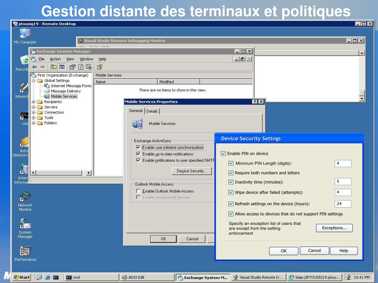Click the Show Desktop quick launch icon
The image size is (378, 283).
39,277
